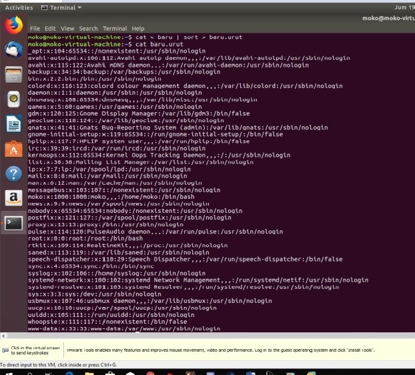Click the line starting with gnats:x:41:41

[178, 127]
